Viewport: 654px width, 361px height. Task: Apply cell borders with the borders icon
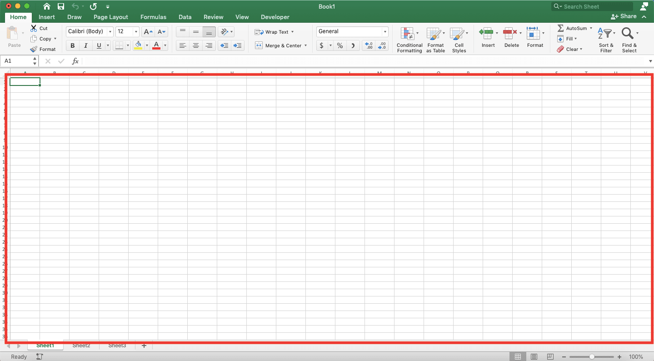point(119,45)
